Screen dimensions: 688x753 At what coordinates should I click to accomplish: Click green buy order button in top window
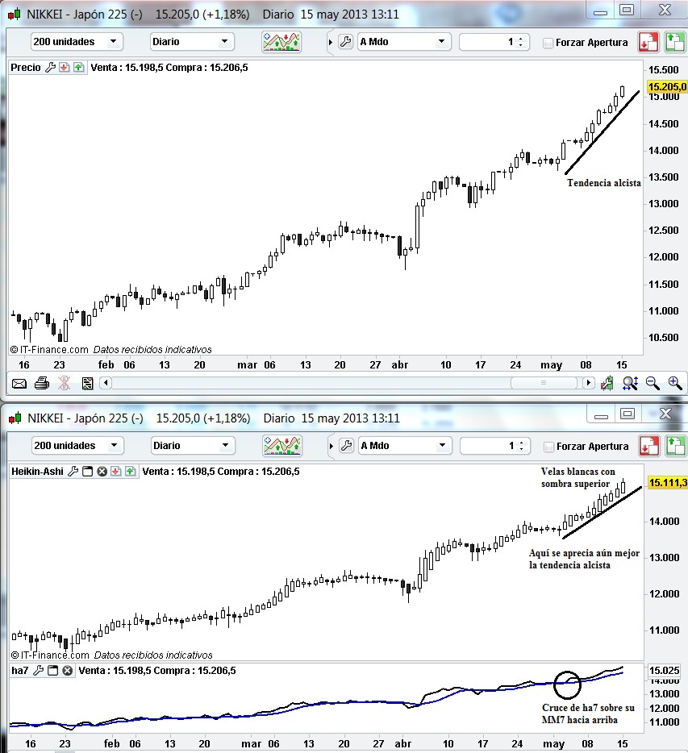pos(674,42)
